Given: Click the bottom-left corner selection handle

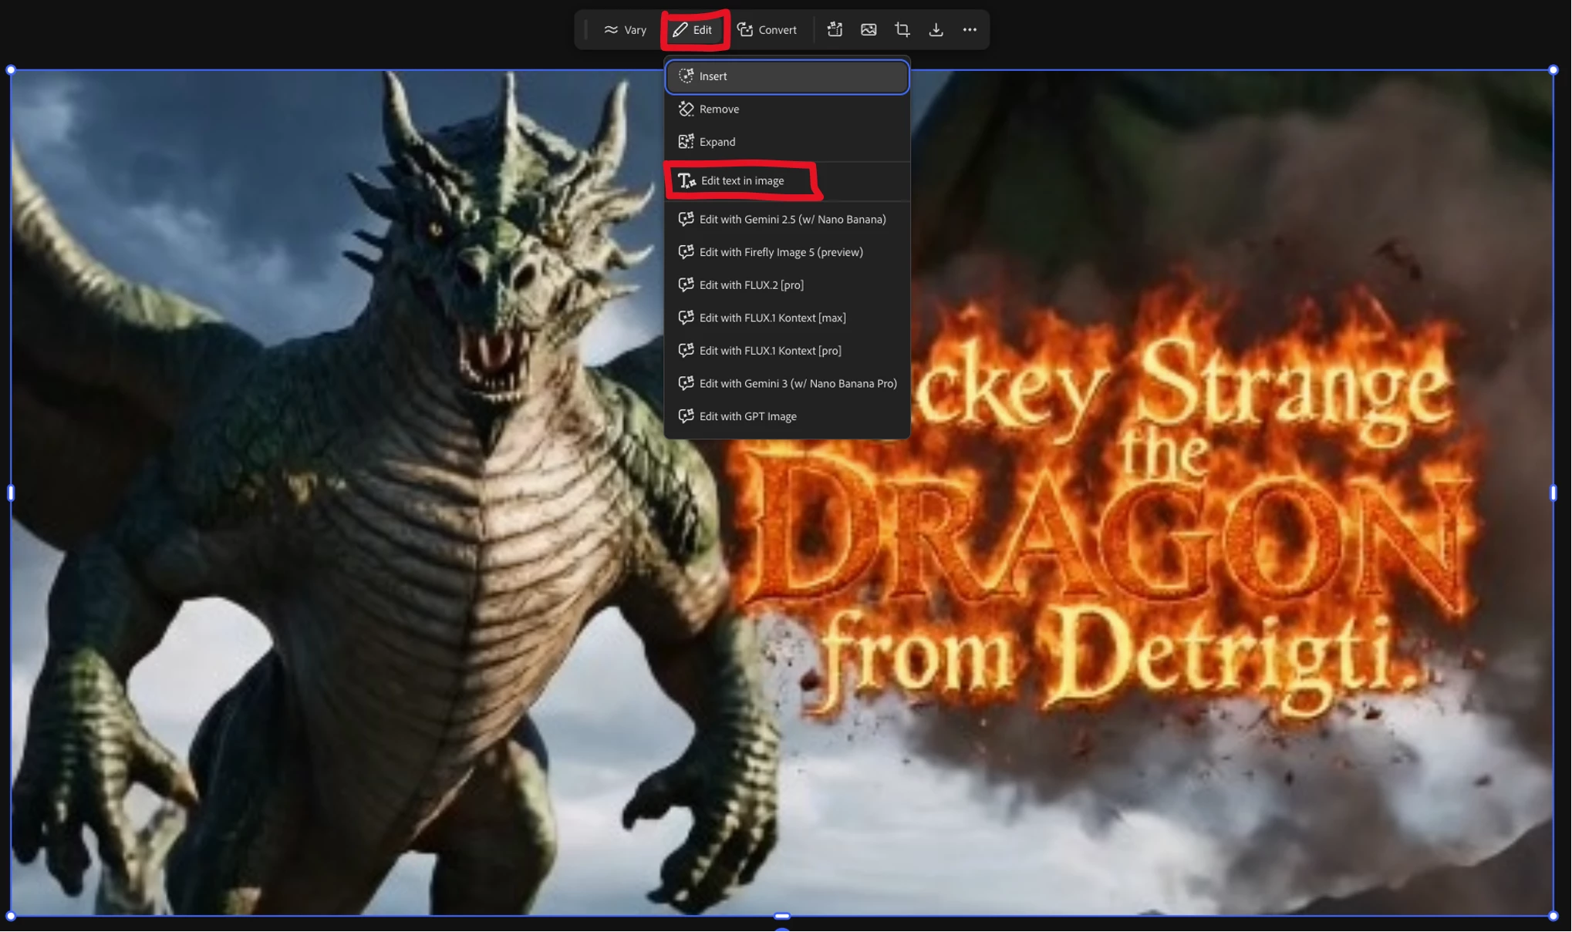Looking at the screenshot, I should coord(11,916).
